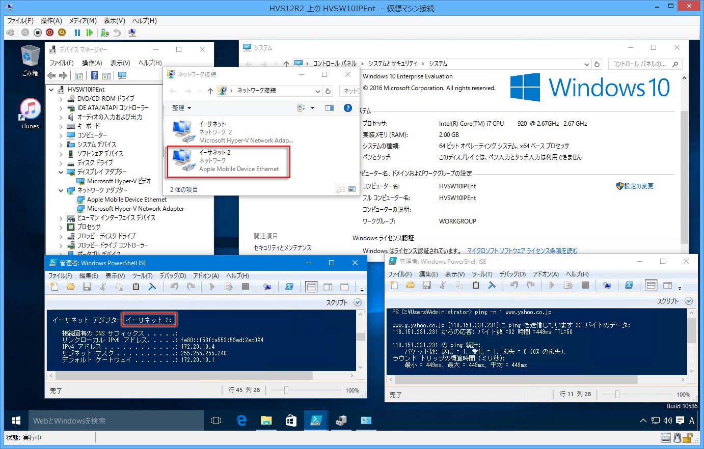Expand script pane chevron in right ISE
This screenshot has height=449, width=704.
[689, 301]
